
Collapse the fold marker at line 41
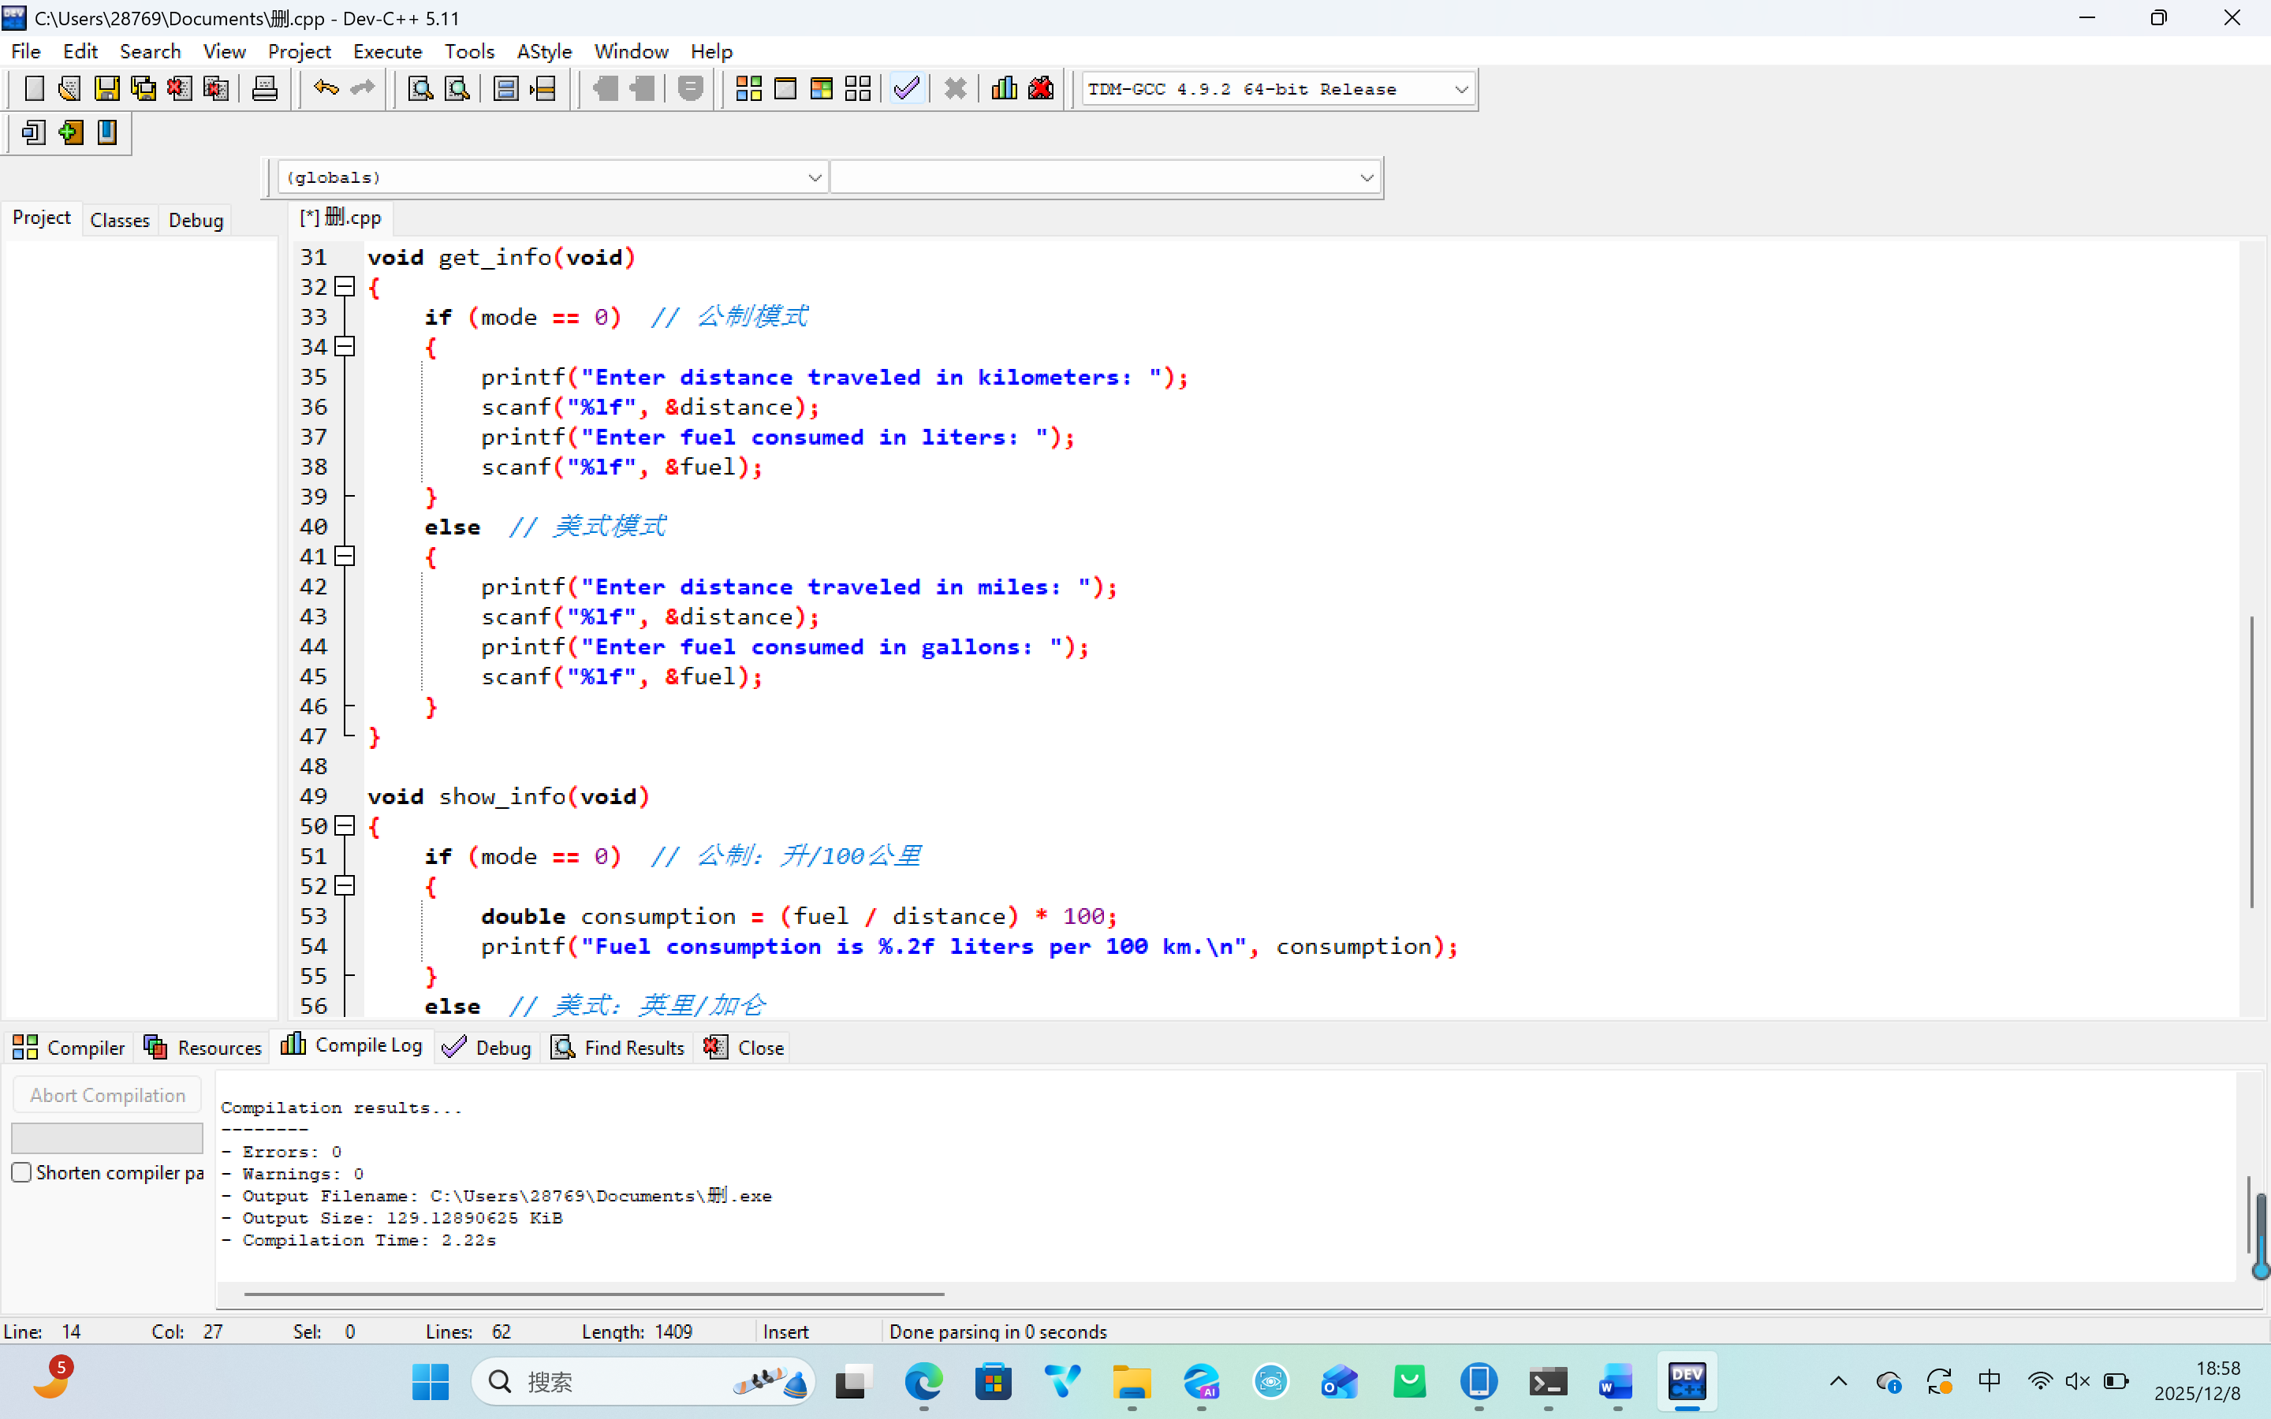point(345,557)
